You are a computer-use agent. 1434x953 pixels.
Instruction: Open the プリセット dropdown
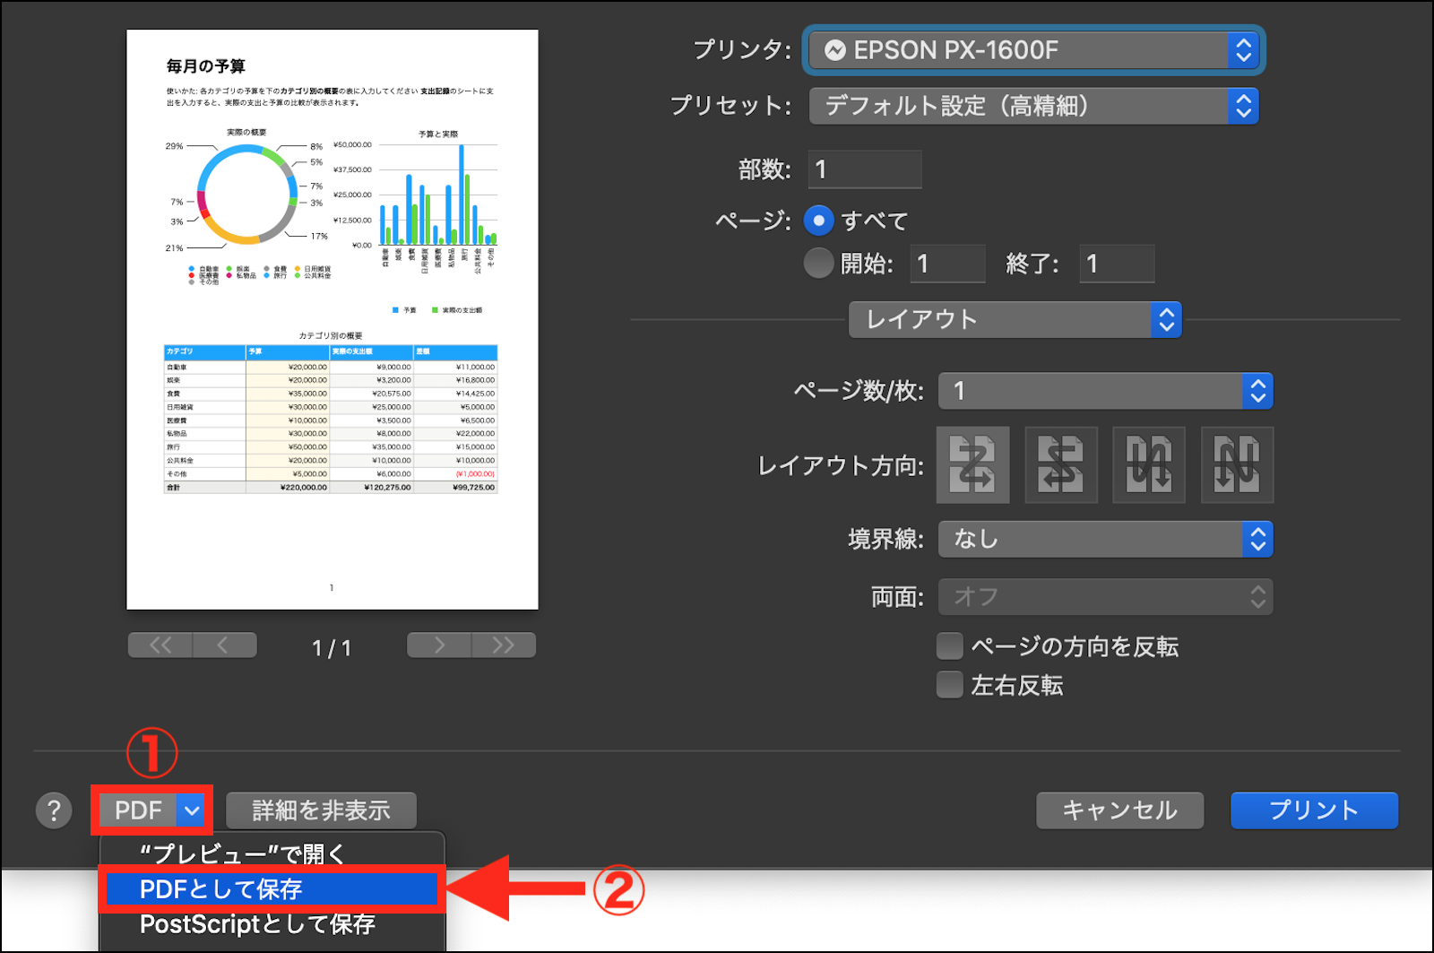pyautogui.click(x=1033, y=106)
